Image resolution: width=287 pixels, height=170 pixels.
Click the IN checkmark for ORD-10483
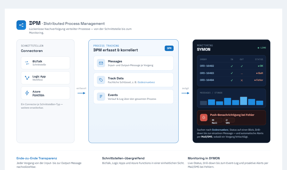coord(232,73)
